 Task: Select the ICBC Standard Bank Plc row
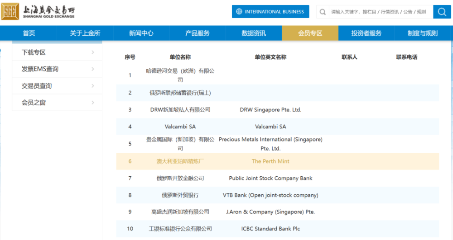click(270, 229)
